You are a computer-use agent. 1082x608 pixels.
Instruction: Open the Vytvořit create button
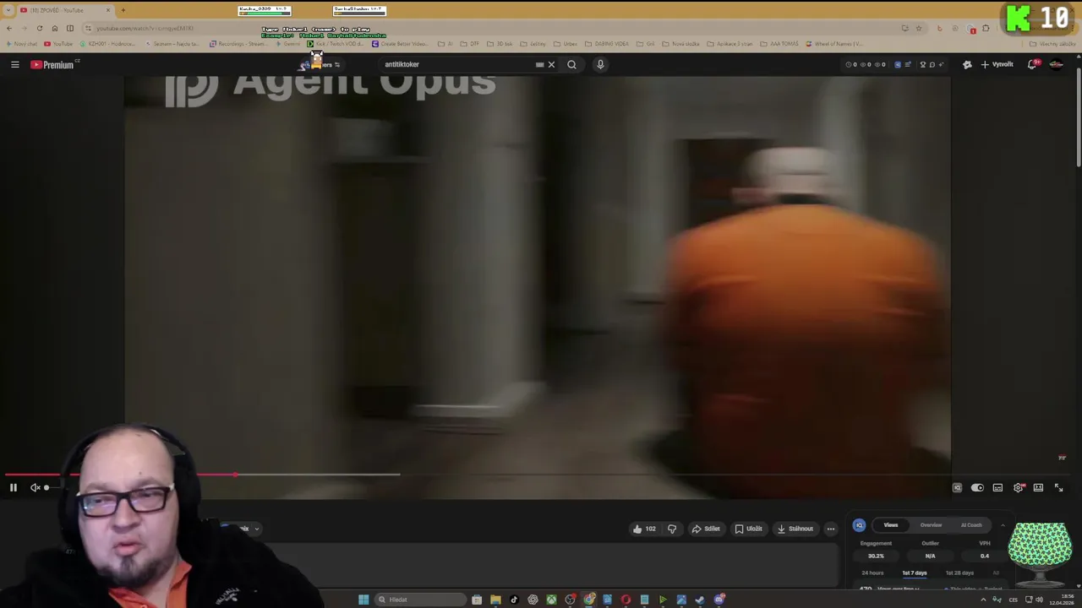tap(997, 64)
